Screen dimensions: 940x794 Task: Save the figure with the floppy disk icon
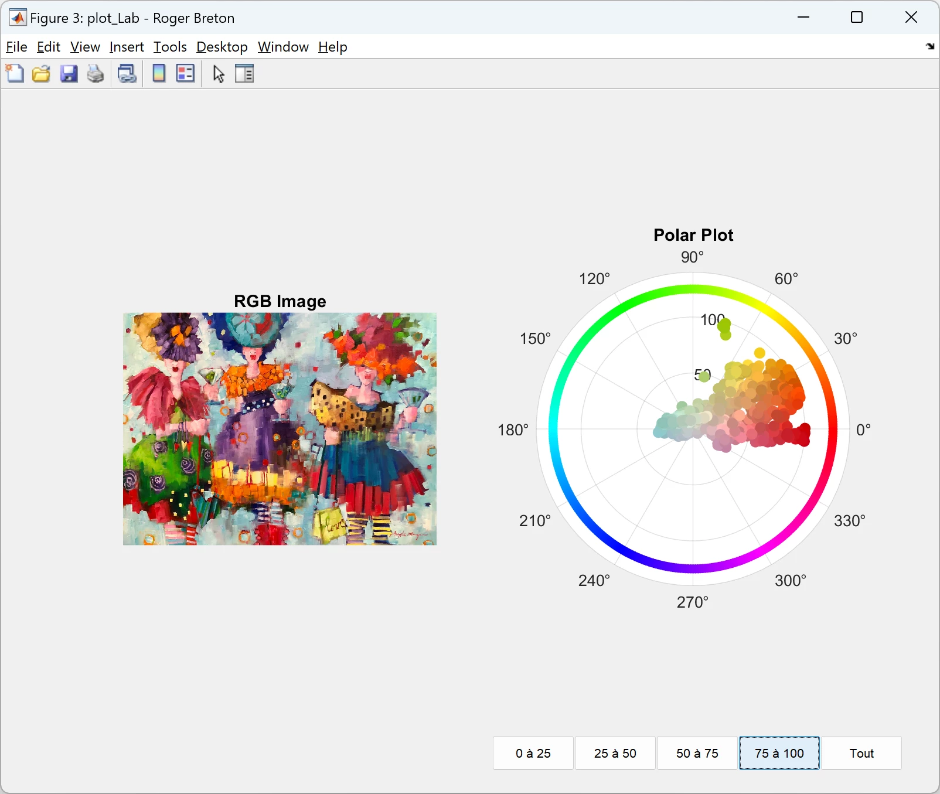pos(69,74)
